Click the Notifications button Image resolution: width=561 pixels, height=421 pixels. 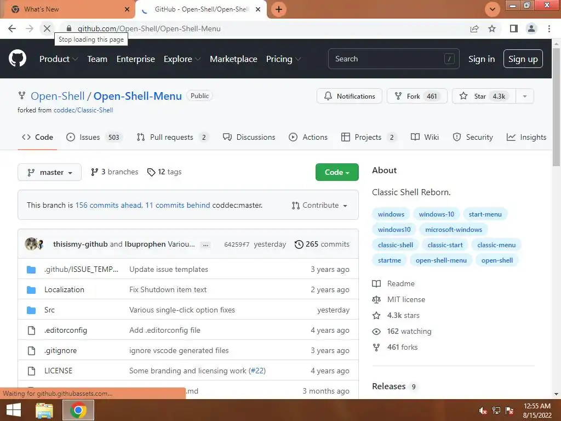[349, 96]
